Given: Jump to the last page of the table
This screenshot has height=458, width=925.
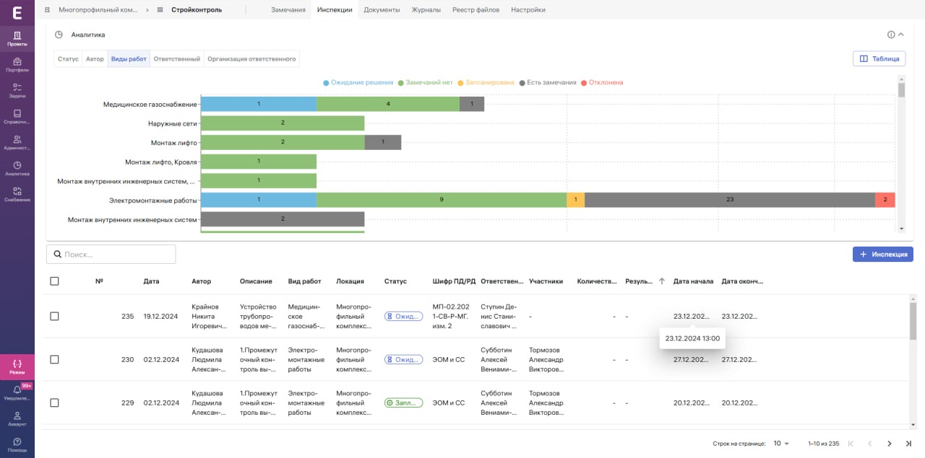Looking at the screenshot, I should tap(908, 444).
